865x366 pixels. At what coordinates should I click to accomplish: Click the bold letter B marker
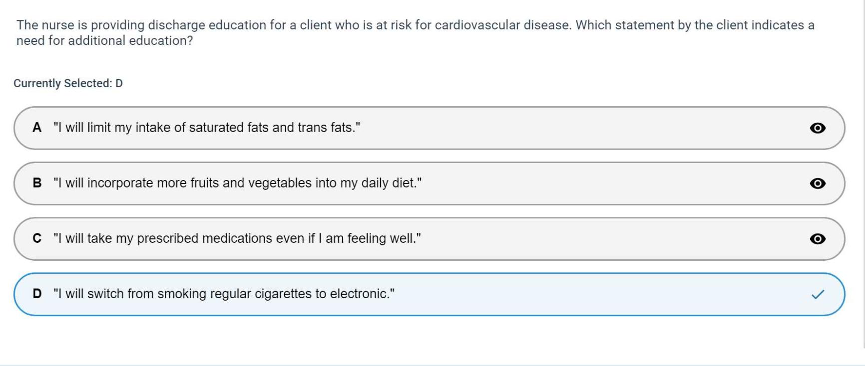pos(37,183)
